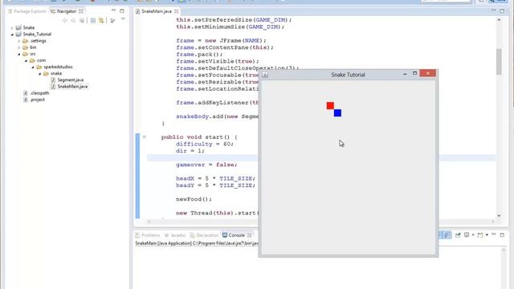514x289 pixels.
Task: Minimize the Navigator panel
Action: click(113, 10)
